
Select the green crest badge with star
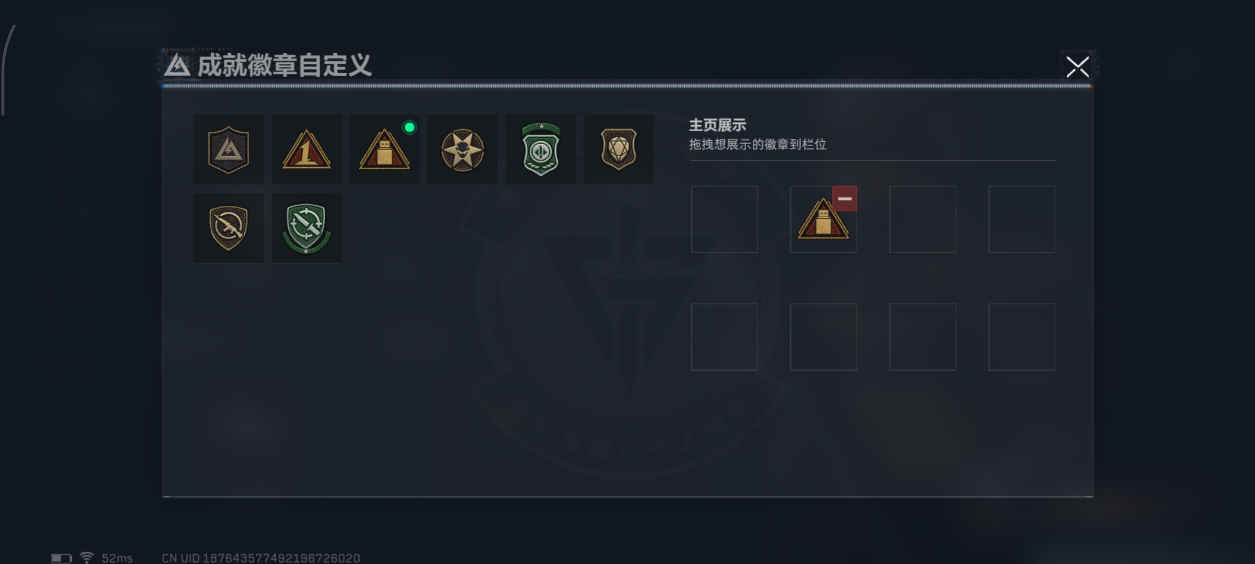[541, 149]
